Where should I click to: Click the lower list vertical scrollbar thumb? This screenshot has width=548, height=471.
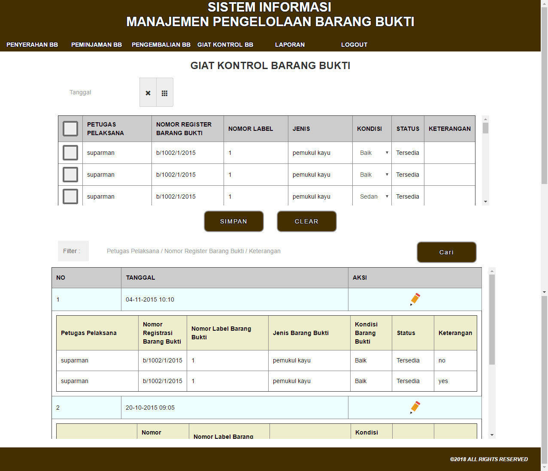492,320
